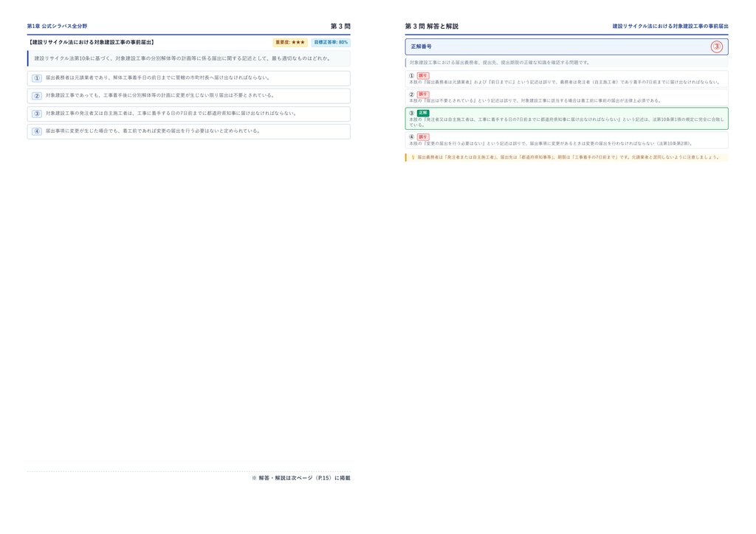This screenshot has height=534, width=756.
Task: Click the lightbulb icon in the yellow tip
Action: 413,157
